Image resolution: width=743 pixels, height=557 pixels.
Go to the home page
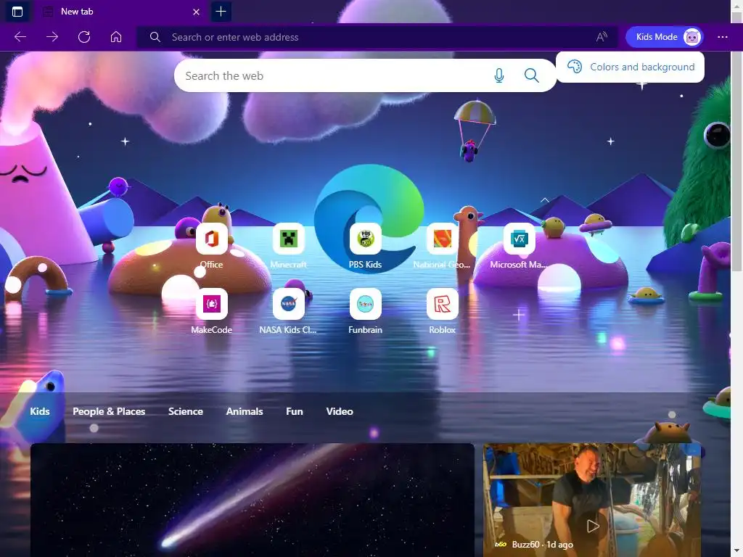116,37
